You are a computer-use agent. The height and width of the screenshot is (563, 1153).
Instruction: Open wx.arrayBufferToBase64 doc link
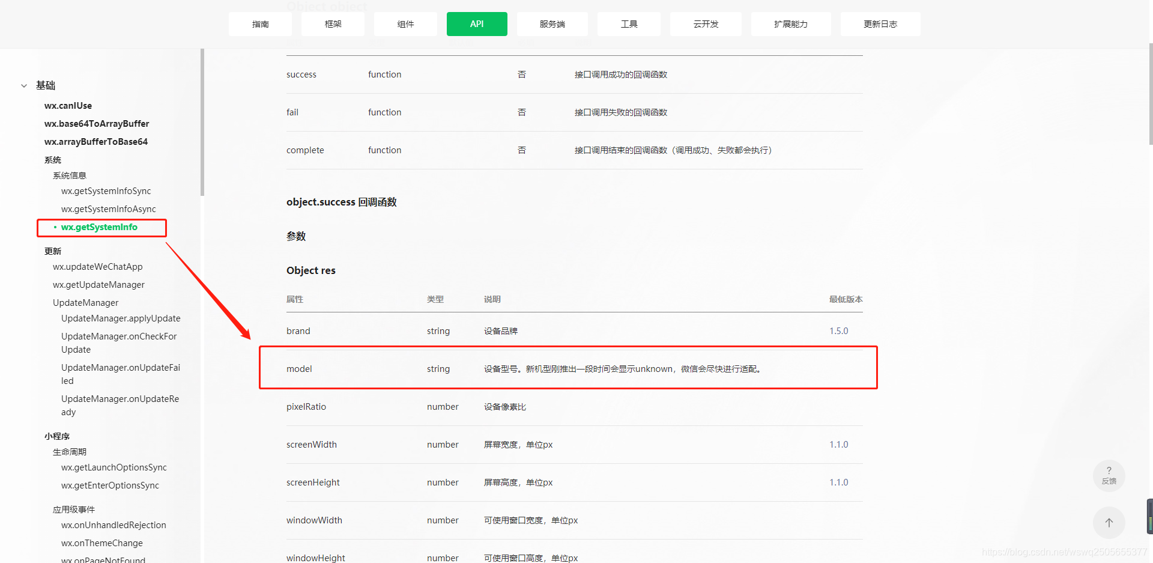96,142
